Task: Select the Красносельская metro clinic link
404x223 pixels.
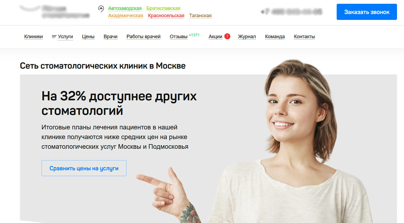Action: pyautogui.click(x=166, y=16)
